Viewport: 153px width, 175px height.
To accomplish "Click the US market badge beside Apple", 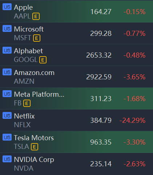I will (7, 7).
